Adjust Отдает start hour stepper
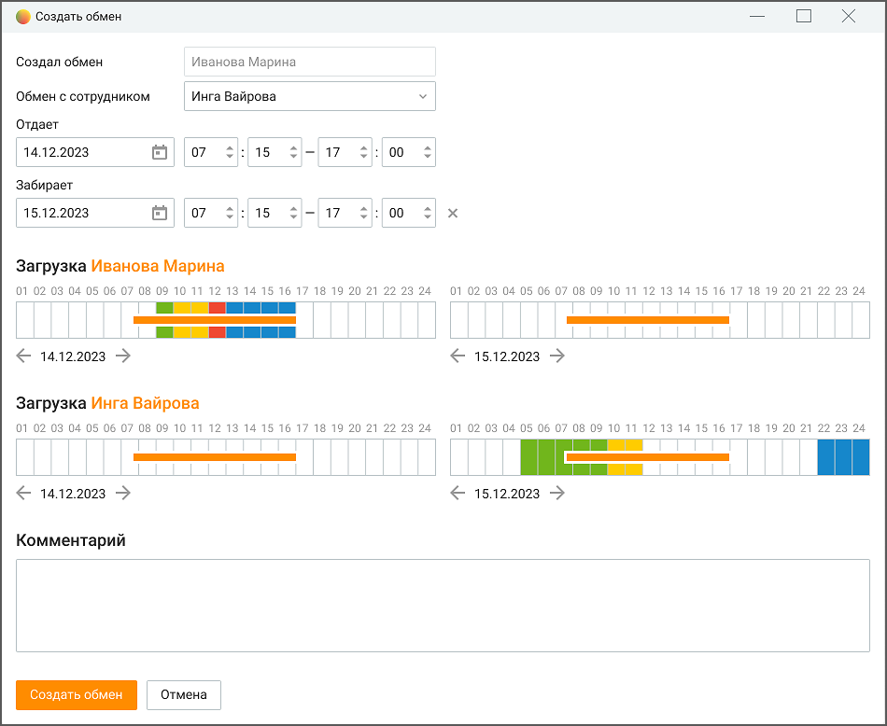 point(230,152)
